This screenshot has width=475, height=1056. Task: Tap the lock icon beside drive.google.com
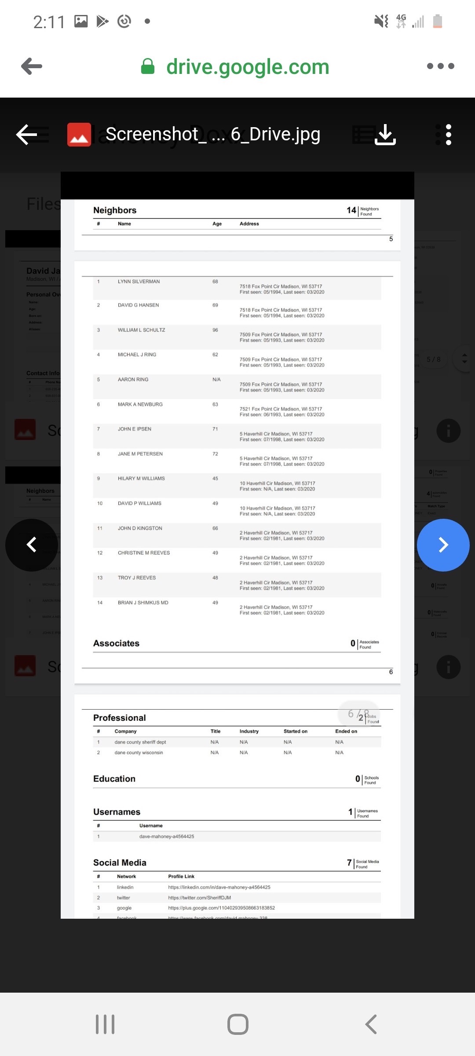148,66
